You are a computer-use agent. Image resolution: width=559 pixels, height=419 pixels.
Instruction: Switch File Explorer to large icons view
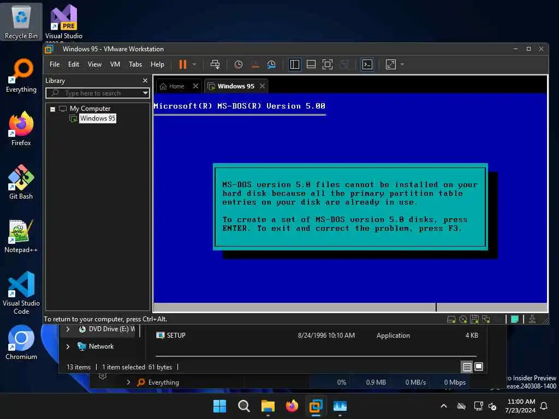tap(479, 367)
